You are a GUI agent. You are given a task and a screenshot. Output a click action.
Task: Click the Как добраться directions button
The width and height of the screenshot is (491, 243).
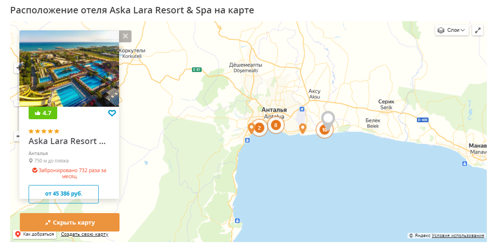[x=35, y=234]
